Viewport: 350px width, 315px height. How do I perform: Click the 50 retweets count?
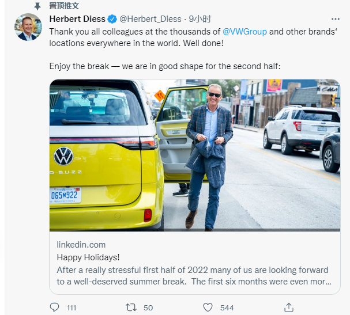pyautogui.click(x=148, y=308)
